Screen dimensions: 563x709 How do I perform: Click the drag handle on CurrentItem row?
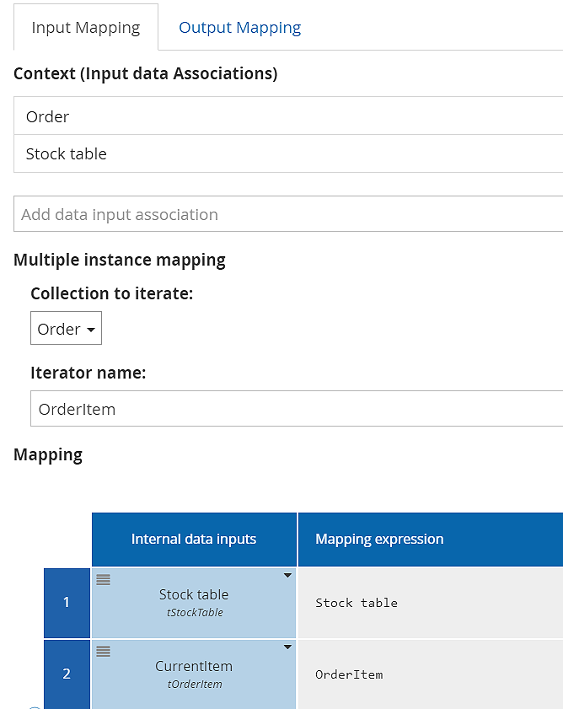pos(103,651)
